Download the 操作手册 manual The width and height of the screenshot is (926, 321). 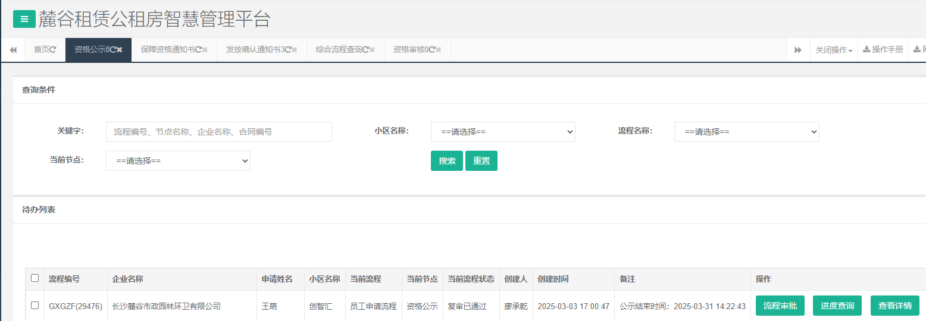(x=883, y=50)
